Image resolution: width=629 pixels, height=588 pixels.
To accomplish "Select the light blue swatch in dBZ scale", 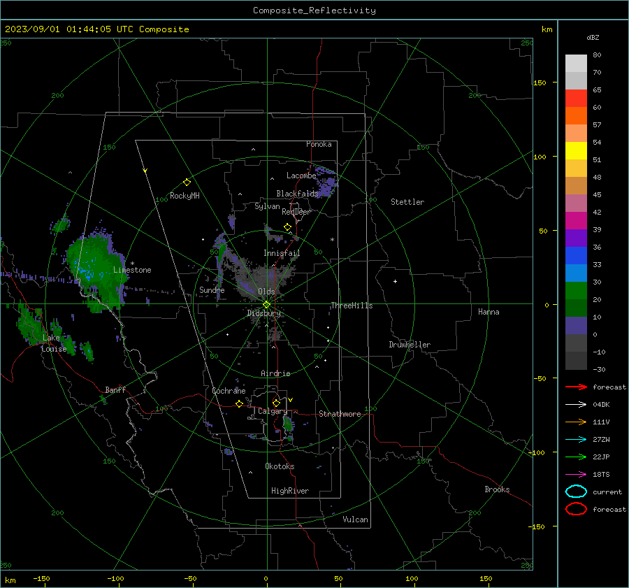I will click(x=576, y=273).
